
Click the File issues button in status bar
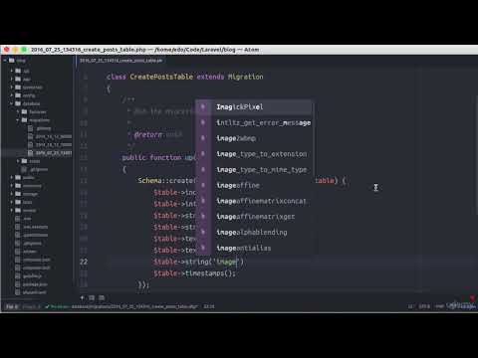[12, 306]
